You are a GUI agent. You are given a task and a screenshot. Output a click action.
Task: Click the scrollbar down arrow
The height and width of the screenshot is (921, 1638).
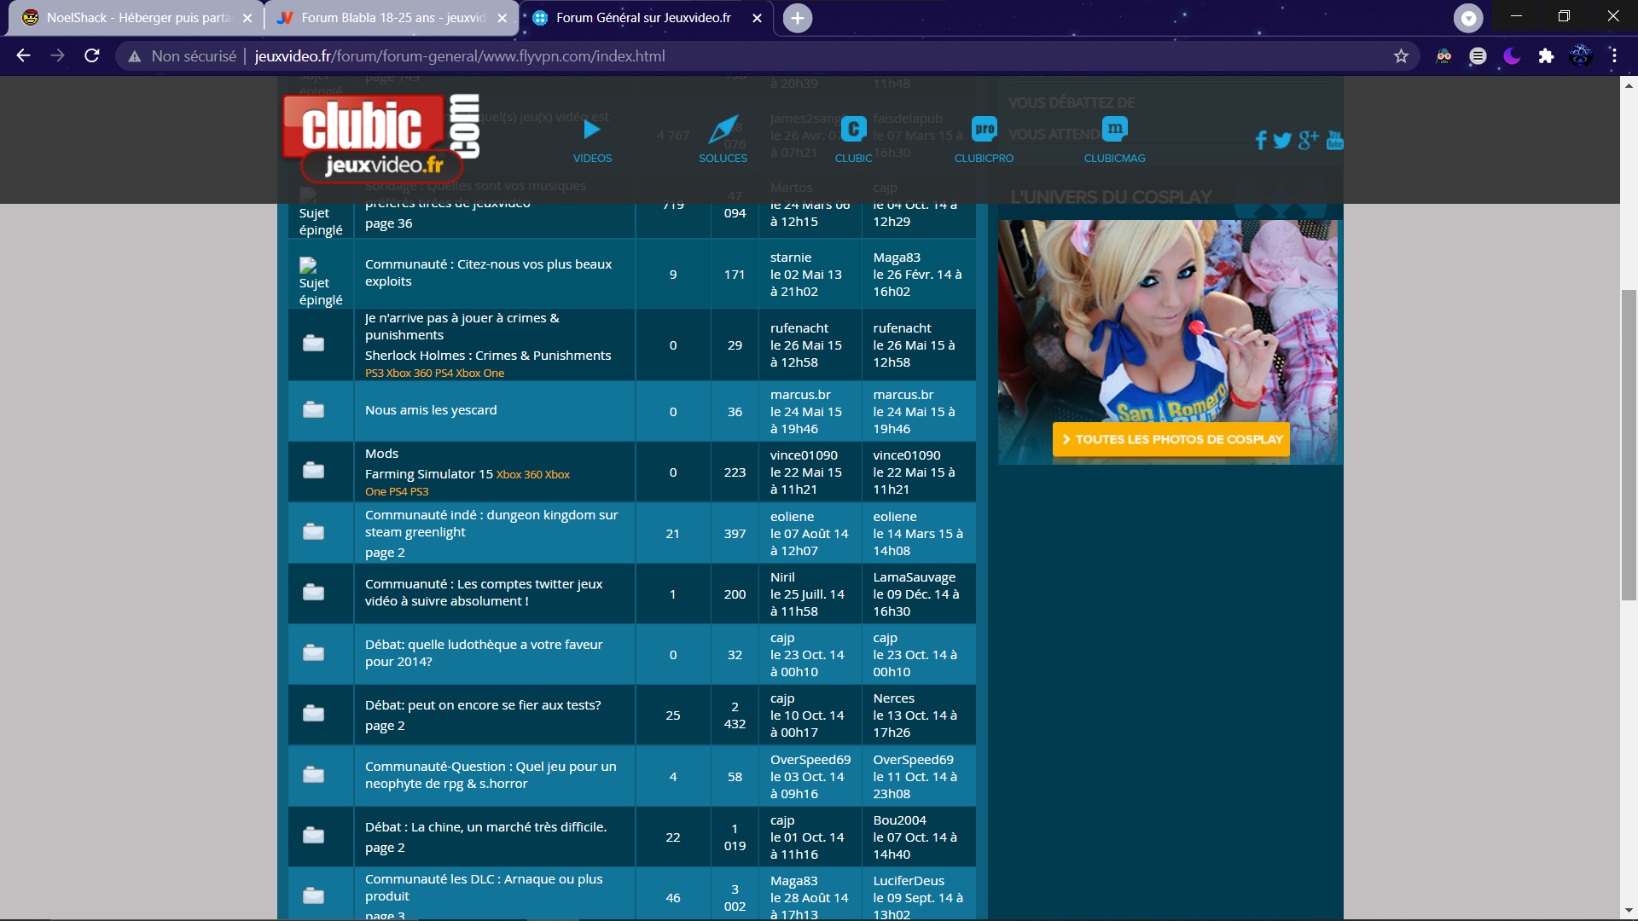(1629, 911)
